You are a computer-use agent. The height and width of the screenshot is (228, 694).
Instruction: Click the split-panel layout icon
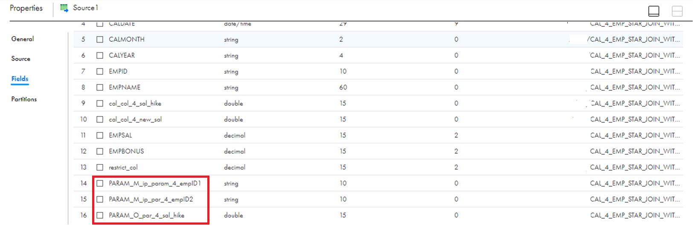click(677, 11)
